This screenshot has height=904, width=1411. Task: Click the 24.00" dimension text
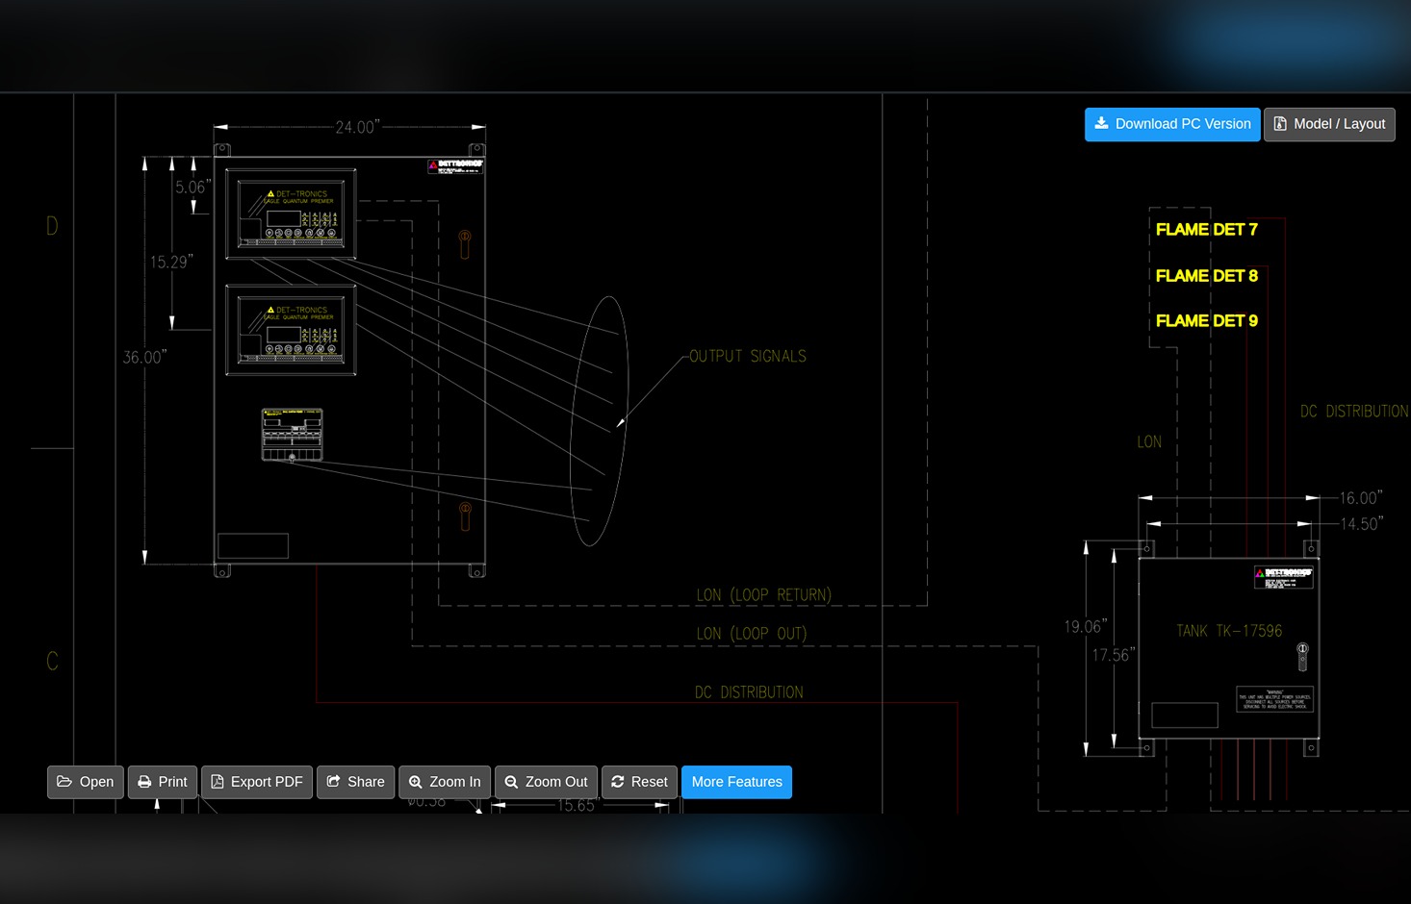[x=357, y=127]
